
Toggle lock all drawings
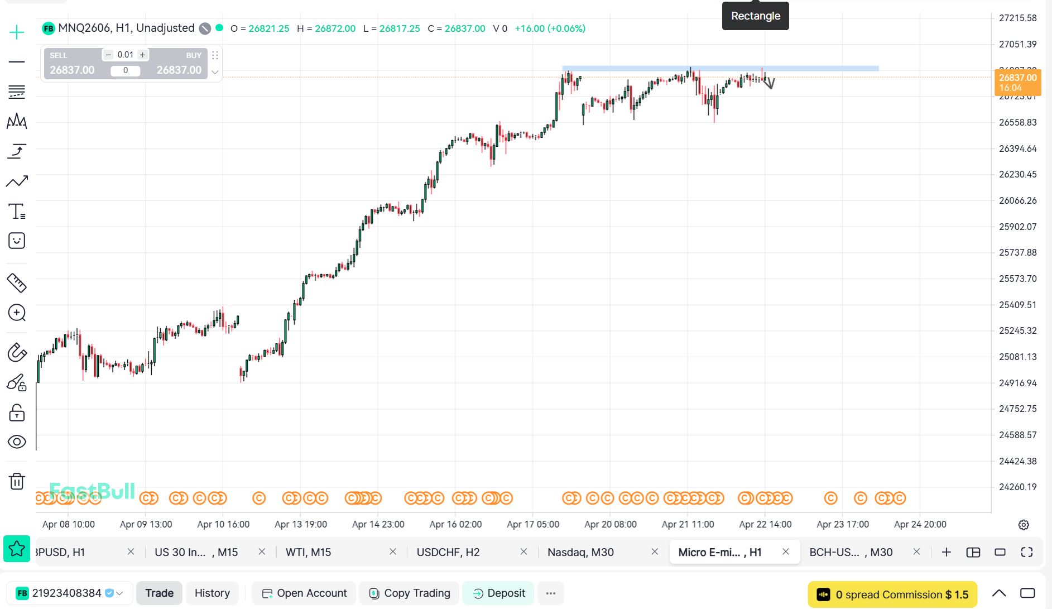(x=17, y=413)
